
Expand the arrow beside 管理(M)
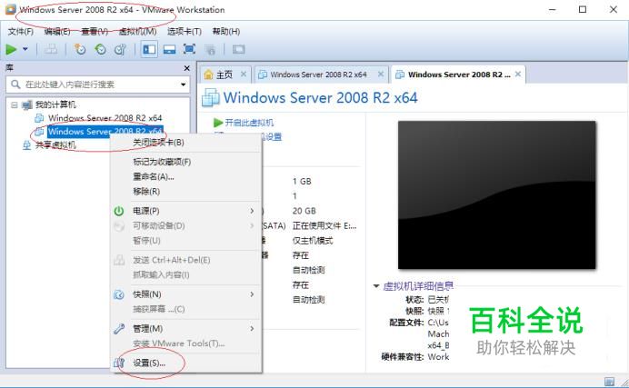pos(252,329)
